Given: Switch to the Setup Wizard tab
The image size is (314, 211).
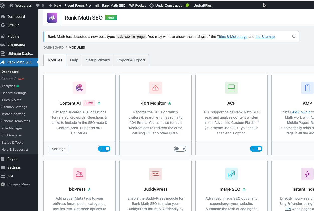Looking at the screenshot, I should [x=98, y=60].
